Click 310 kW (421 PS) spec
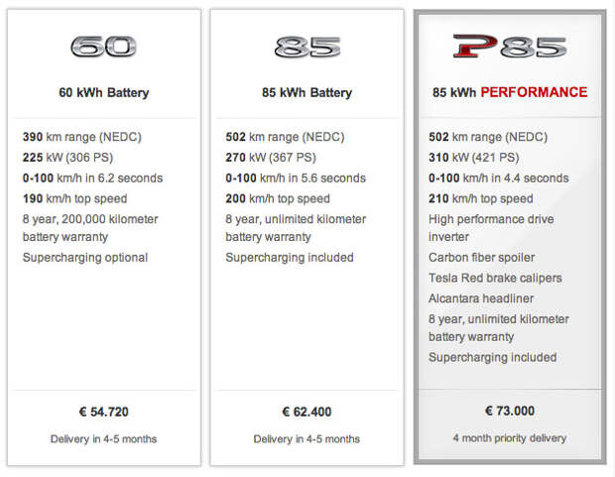 pyautogui.click(x=474, y=158)
